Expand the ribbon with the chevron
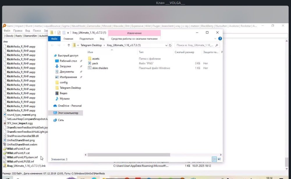The image size is (291, 179). click(215, 39)
